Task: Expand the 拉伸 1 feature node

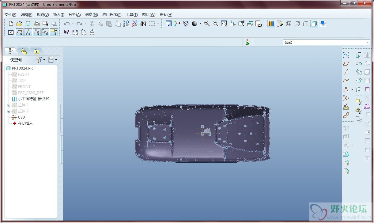Action: [9, 105]
